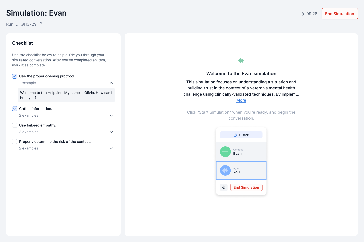Image resolution: width=364 pixels, height=242 pixels.
Task: Check 'Use tailored empathy' item
Action: pyautogui.click(x=15, y=125)
